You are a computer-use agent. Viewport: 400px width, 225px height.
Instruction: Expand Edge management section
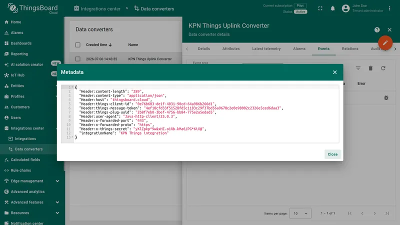[57, 181]
